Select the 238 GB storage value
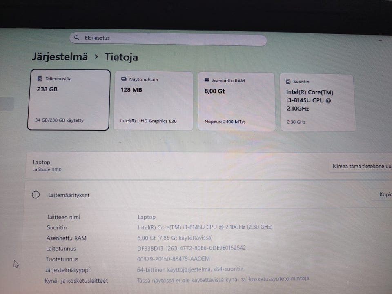This screenshot has height=294, width=392. [x=47, y=89]
